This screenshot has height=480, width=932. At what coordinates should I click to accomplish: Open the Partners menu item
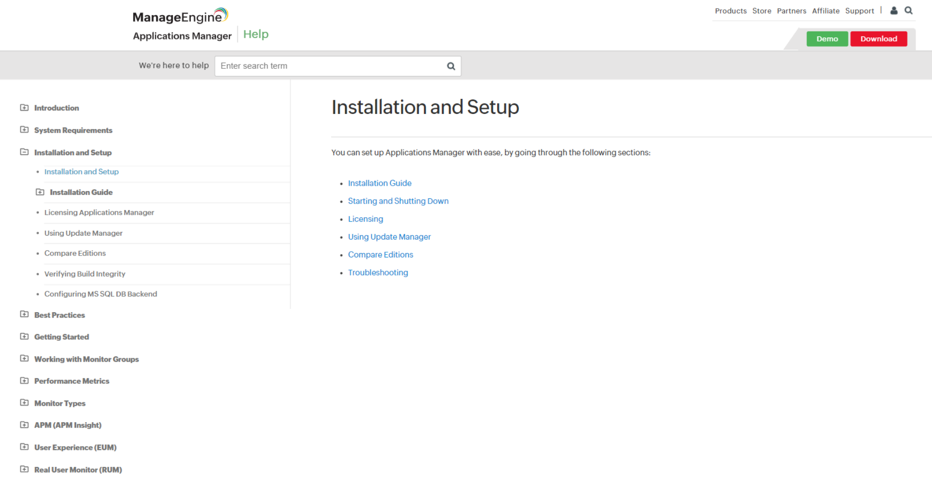(x=791, y=11)
